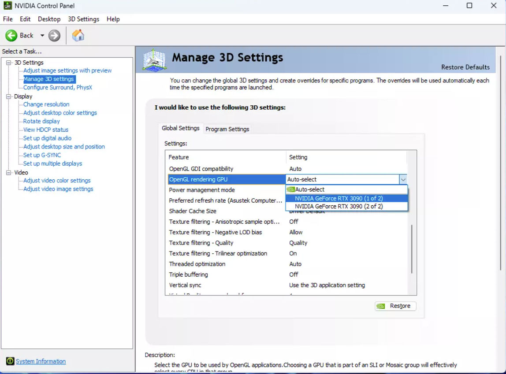The height and width of the screenshot is (374, 506).
Task: Open the 3D Settings menu
Action: [x=83, y=19]
